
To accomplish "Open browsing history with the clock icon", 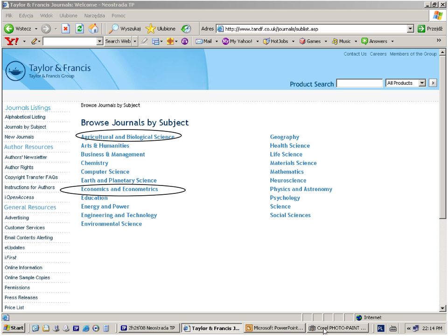I will (186, 29).
